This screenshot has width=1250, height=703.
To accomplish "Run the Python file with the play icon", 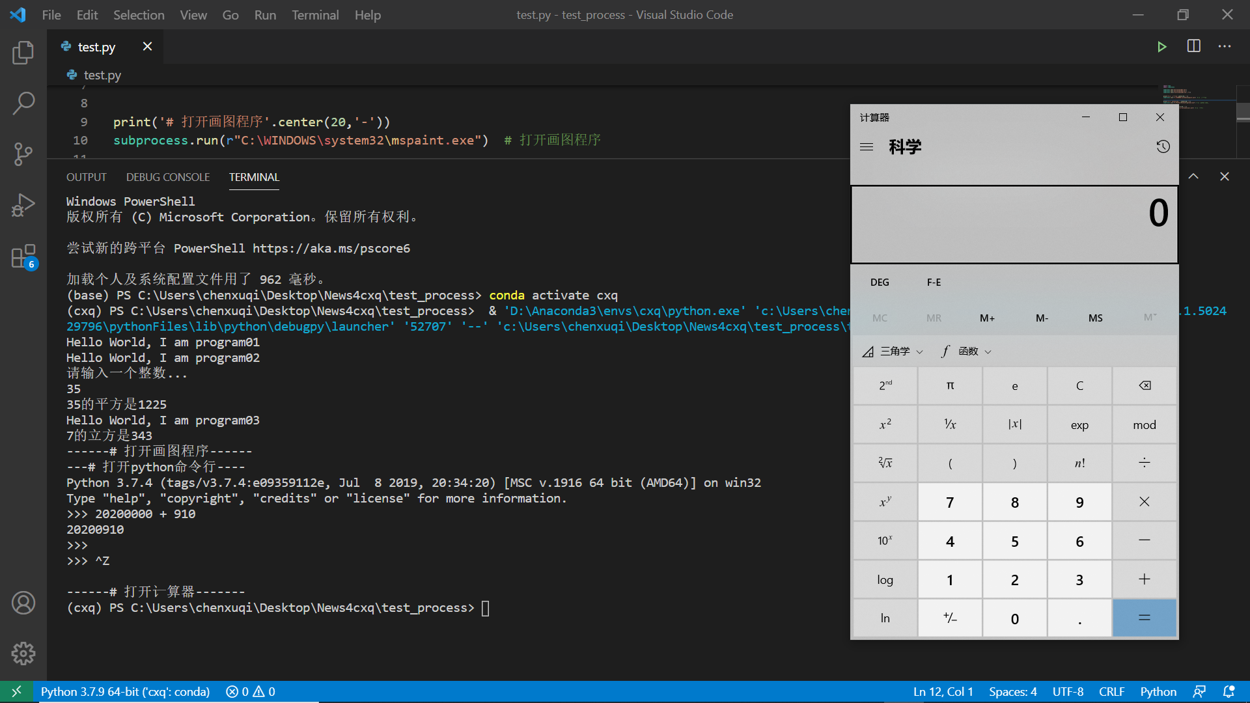I will click(1163, 46).
